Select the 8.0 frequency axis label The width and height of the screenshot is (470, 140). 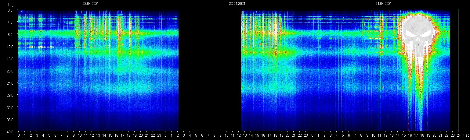(10, 34)
